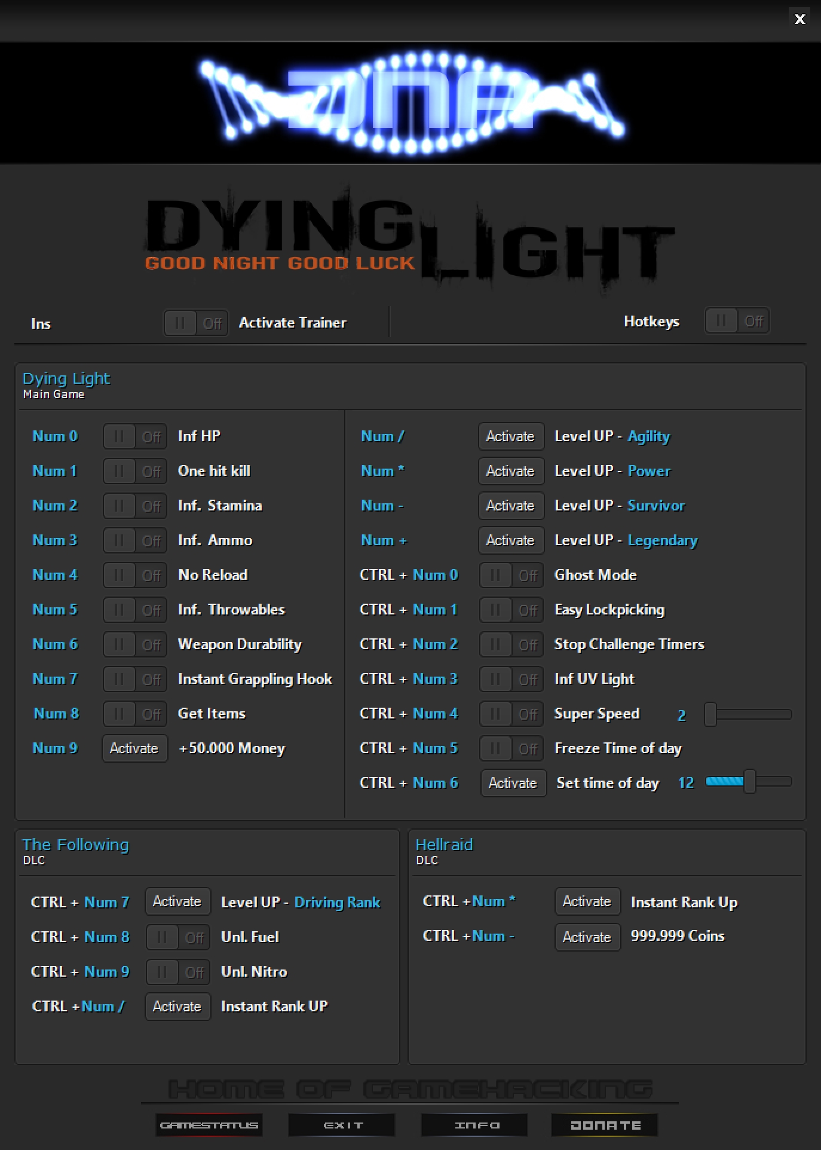Enable the Inf HP toggle
The image size is (821, 1150).
[135, 437]
